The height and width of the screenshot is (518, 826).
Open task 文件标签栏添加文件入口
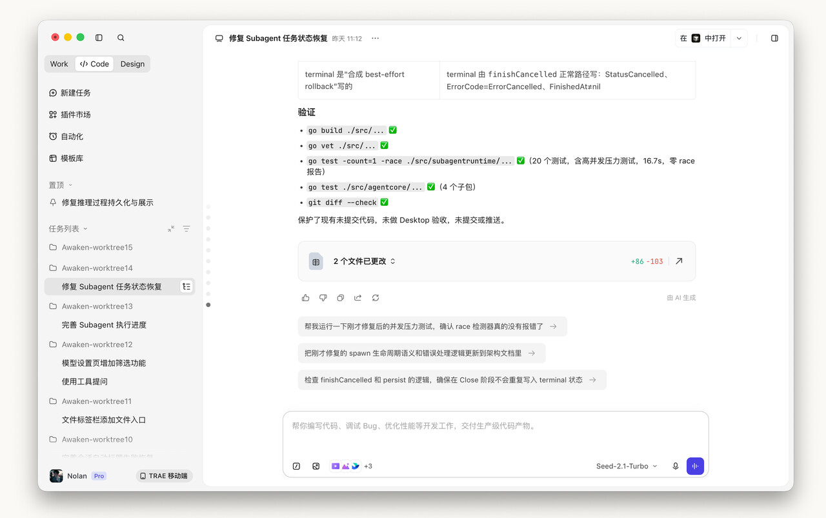click(104, 420)
